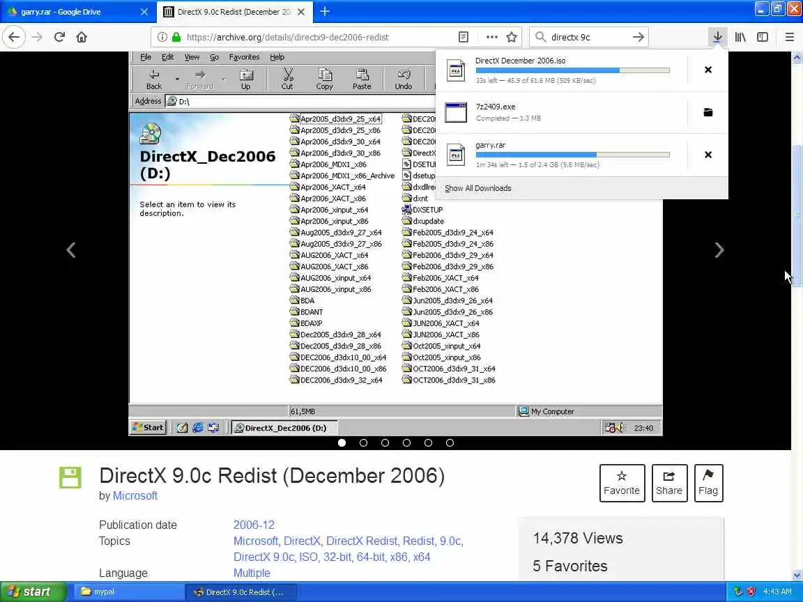The height and width of the screenshot is (602, 803).
Task: Click the directx 9c search field
Action: [x=589, y=37]
